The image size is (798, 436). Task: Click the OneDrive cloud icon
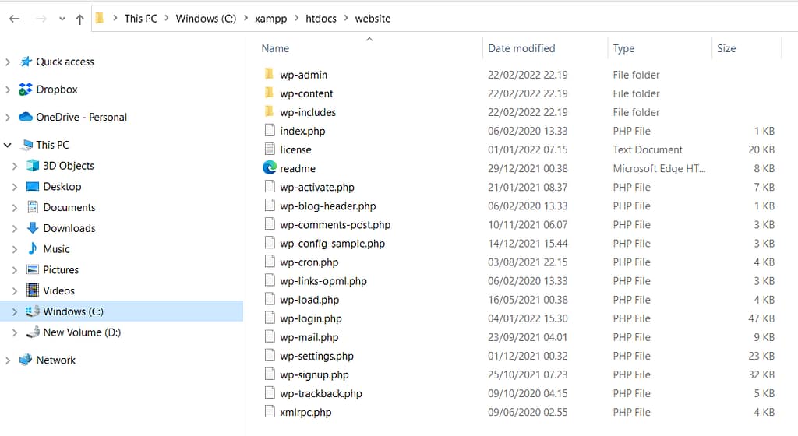pyautogui.click(x=26, y=117)
